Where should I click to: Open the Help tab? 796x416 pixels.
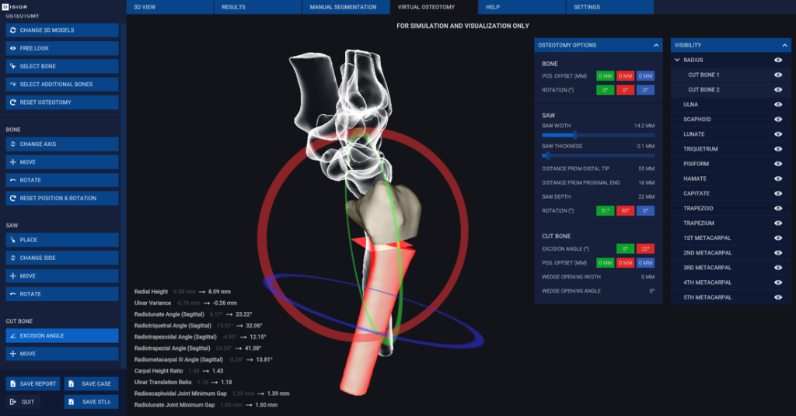[522, 7]
